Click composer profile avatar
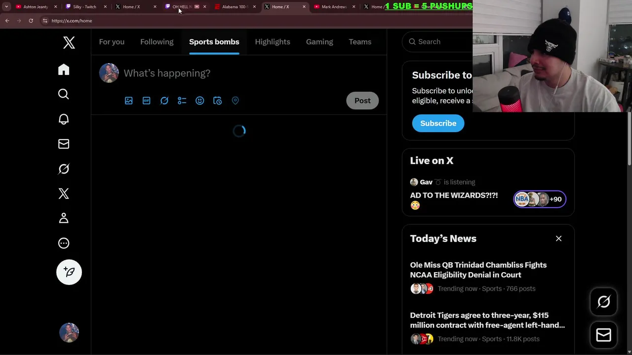The image size is (632, 355). pyautogui.click(x=109, y=73)
